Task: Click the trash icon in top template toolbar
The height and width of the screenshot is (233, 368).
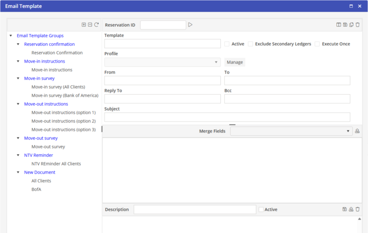Action: 358,25
